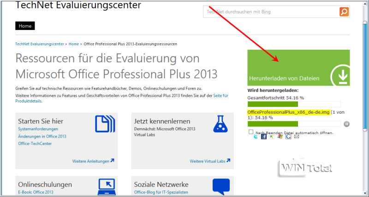Click the Gesamtfortschritt progress bar
The height and width of the screenshot is (197, 369).
point(294,104)
